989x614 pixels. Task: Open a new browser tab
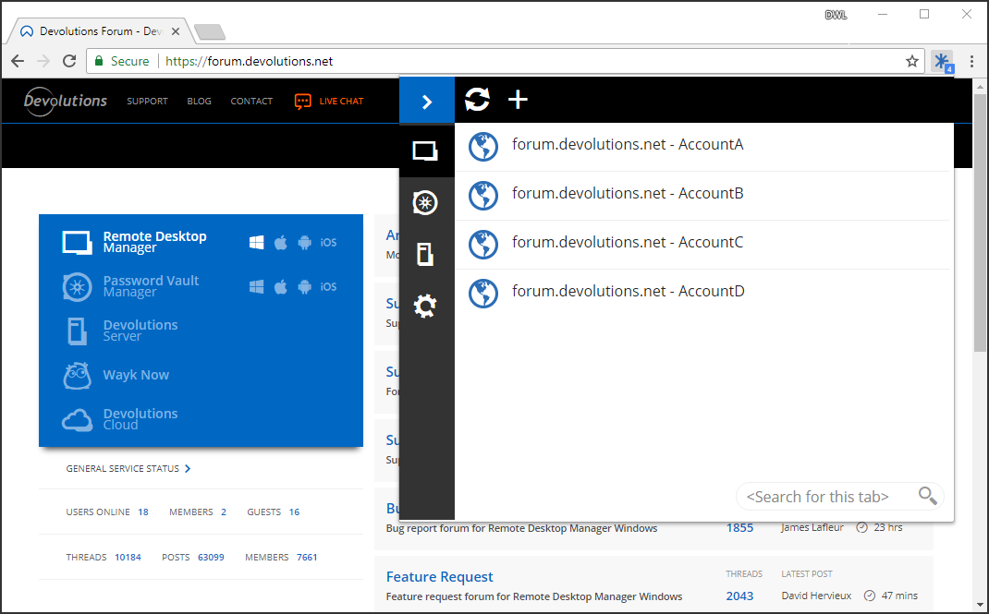point(210,31)
